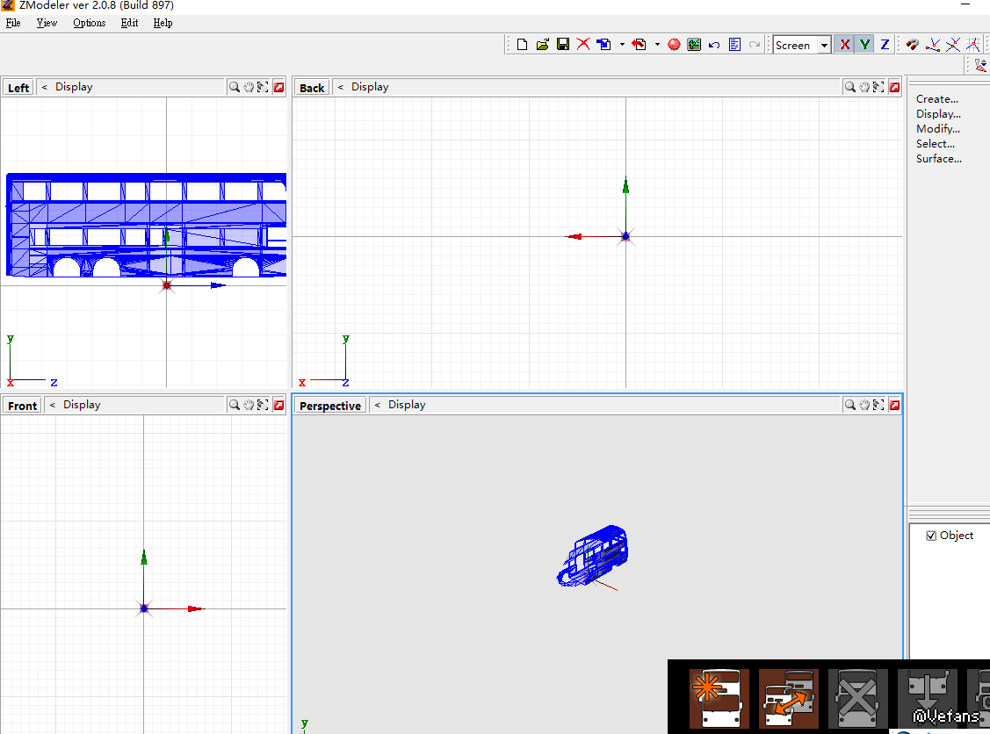Toggle the Y axis constraint
This screenshot has height=734, width=990.
(x=864, y=45)
